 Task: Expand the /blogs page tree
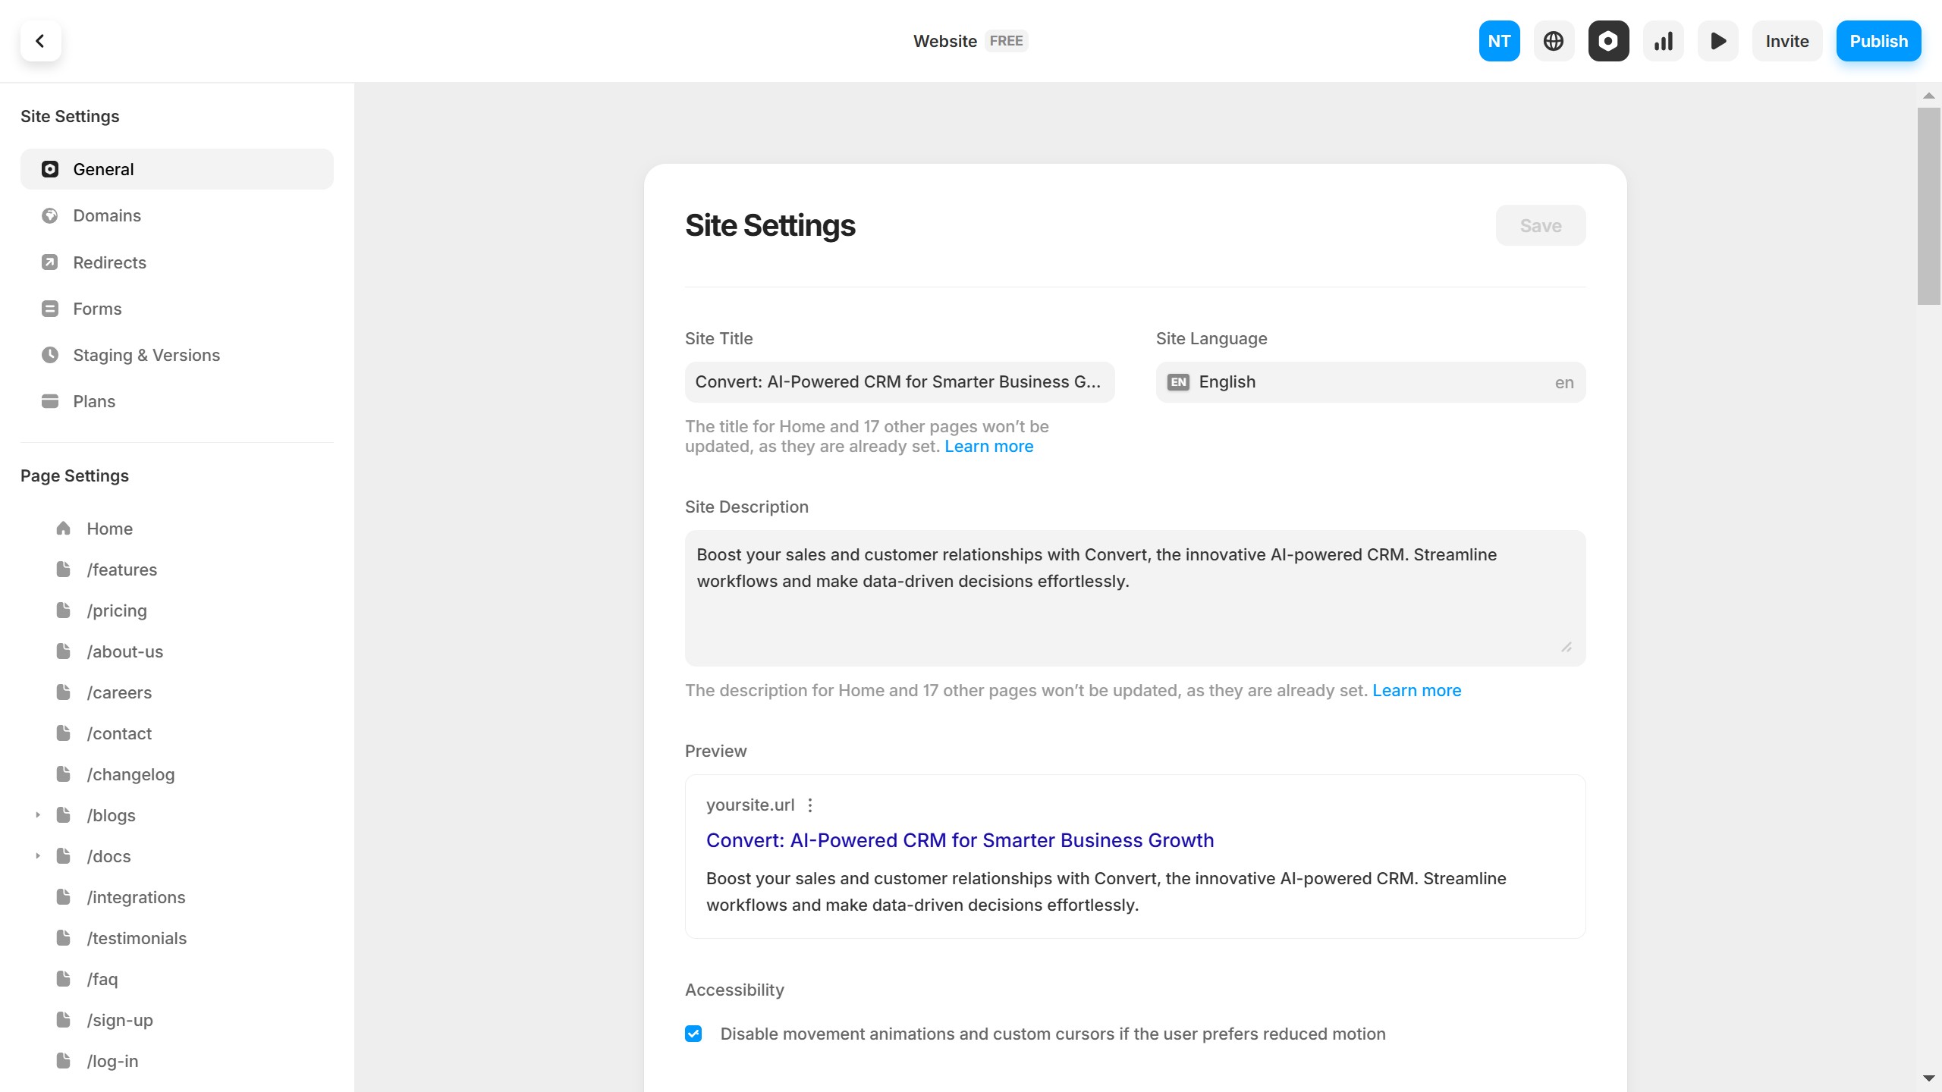pyautogui.click(x=38, y=815)
